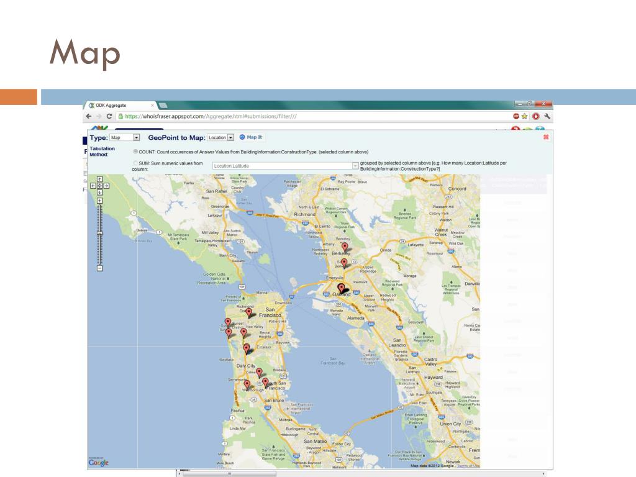Click the Hayward label on the map

pyautogui.click(x=434, y=377)
